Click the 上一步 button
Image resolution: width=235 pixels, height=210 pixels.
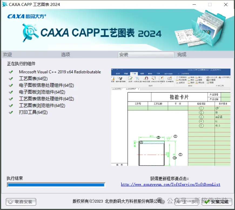point(186,202)
